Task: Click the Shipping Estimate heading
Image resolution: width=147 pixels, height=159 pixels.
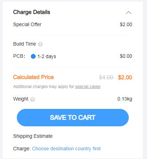Action: point(33,136)
